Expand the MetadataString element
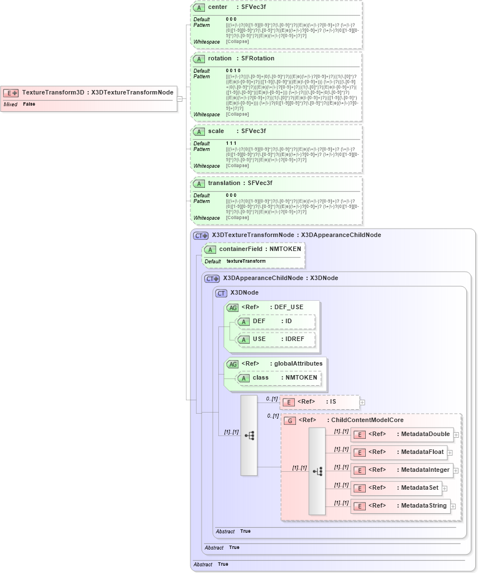 pyautogui.click(x=453, y=506)
